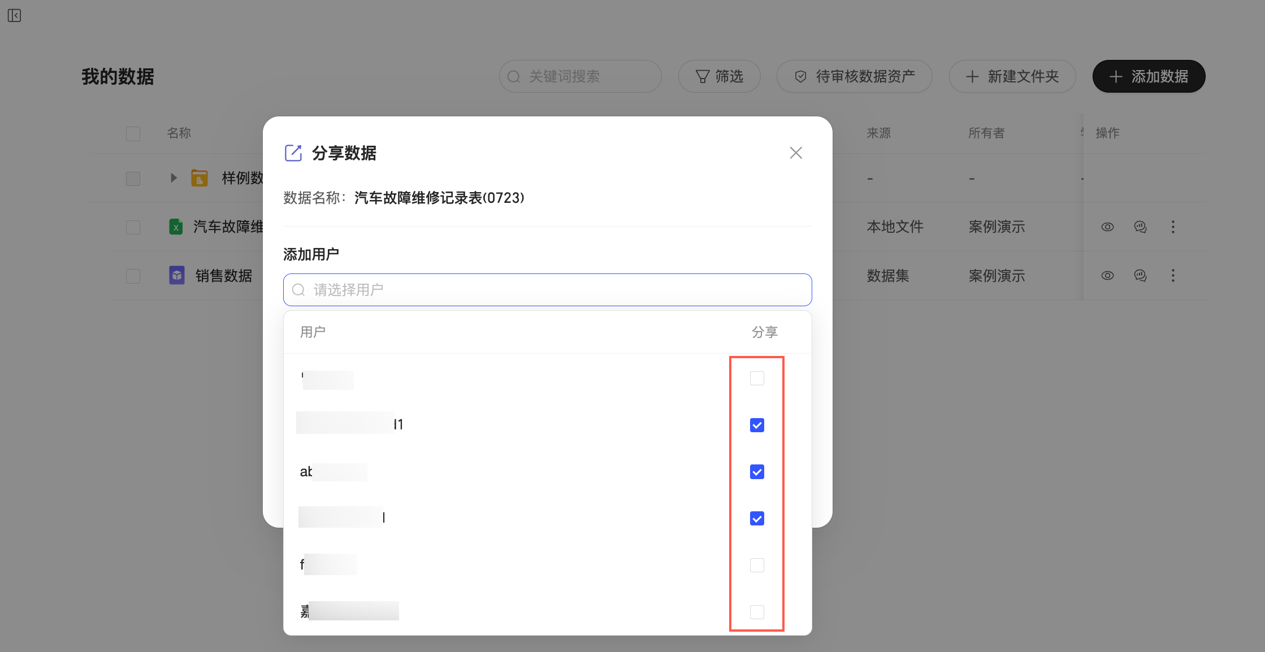1265x652 pixels.
Task: Click the 所有者 column header
Action: click(986, 133)
